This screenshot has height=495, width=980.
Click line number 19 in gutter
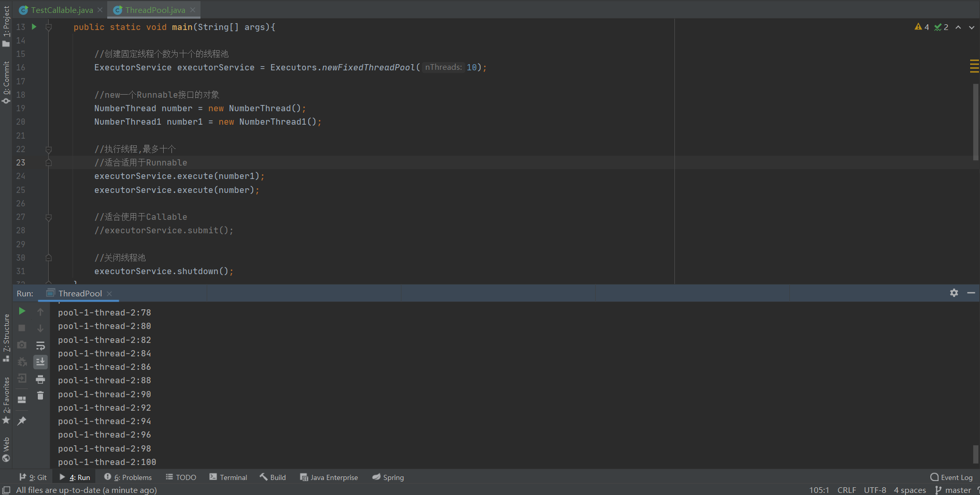pos(21,108)
